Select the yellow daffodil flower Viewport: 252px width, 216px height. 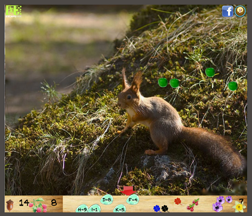click(239, 207)
